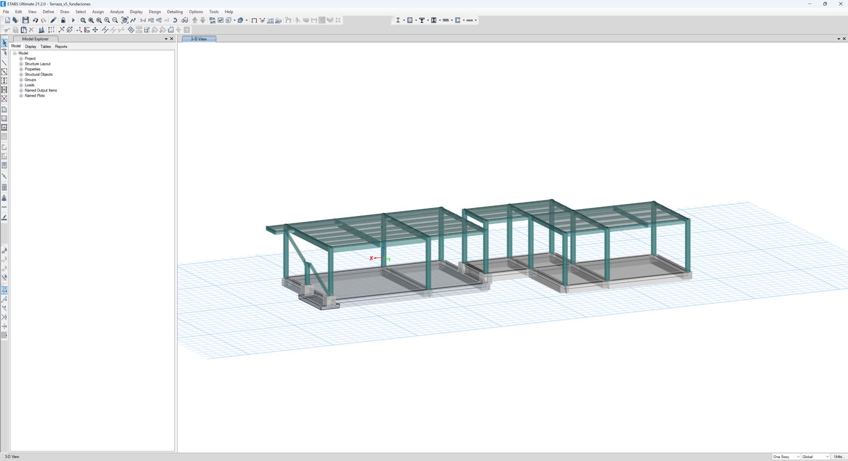Viewport: 848px width, 461px height.
Task: Click the Paste clipboard icon
Action: (x=23, y=30)
